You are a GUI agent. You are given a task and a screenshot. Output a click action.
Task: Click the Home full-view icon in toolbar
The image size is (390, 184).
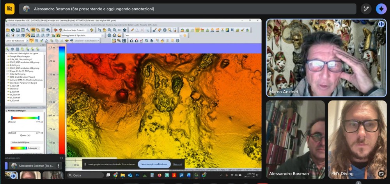(x=125, y=30)
